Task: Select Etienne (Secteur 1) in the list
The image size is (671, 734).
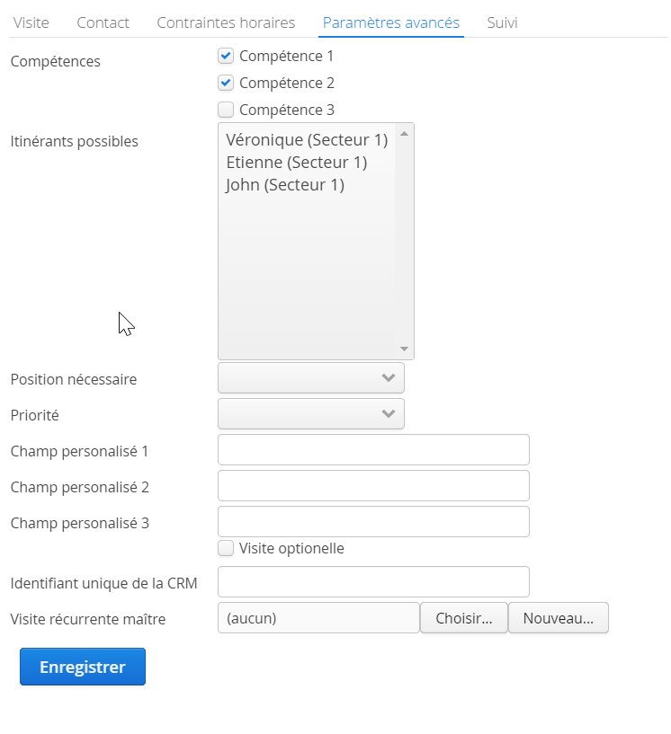Action: click(307, 163)
